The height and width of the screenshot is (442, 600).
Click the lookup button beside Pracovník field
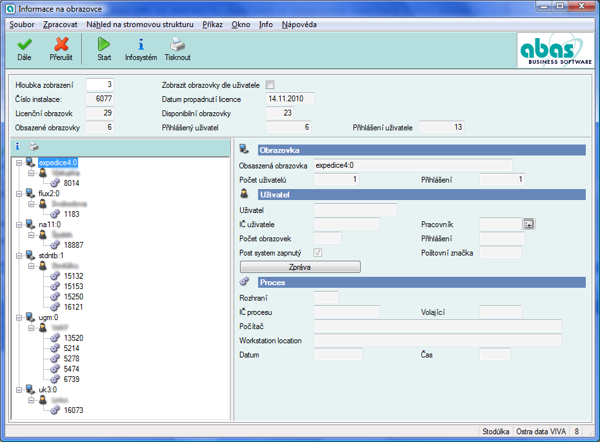(x=529, y=225)
